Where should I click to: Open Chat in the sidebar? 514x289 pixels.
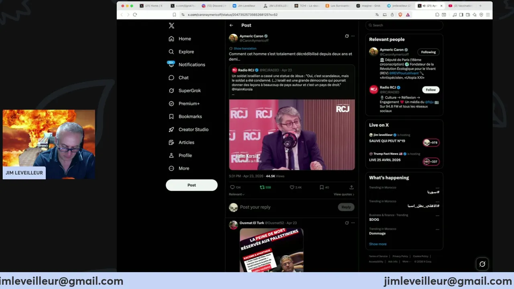tap(179, 77)
